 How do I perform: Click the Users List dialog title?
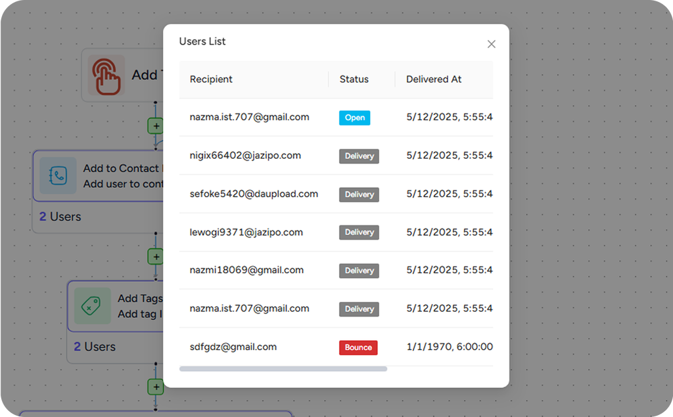click(202, 41)
